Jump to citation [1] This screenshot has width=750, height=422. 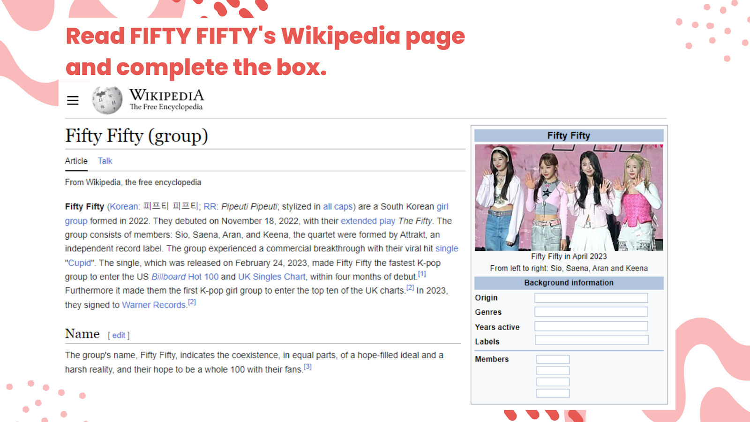pyautogui.click(x=422, y=274)
